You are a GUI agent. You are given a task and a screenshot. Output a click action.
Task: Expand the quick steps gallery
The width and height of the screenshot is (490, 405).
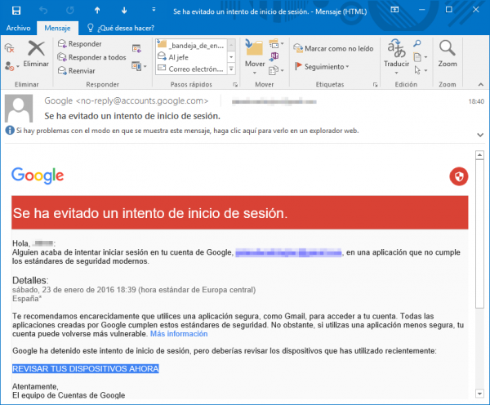coord(231,69)
